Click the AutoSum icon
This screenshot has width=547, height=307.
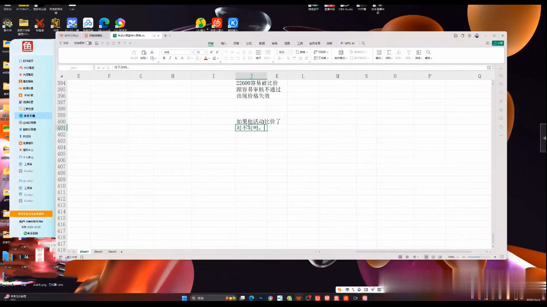(x=389, y=52)
